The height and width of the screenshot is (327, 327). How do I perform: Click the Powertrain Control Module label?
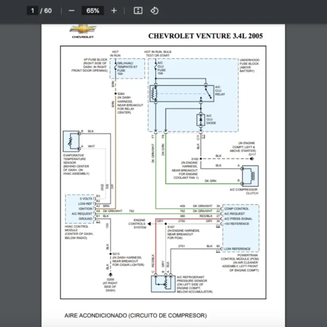pyautogui.click(x=243, y=258)
